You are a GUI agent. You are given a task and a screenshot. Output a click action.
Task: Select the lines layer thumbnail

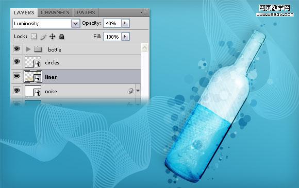tap(33, 77)
